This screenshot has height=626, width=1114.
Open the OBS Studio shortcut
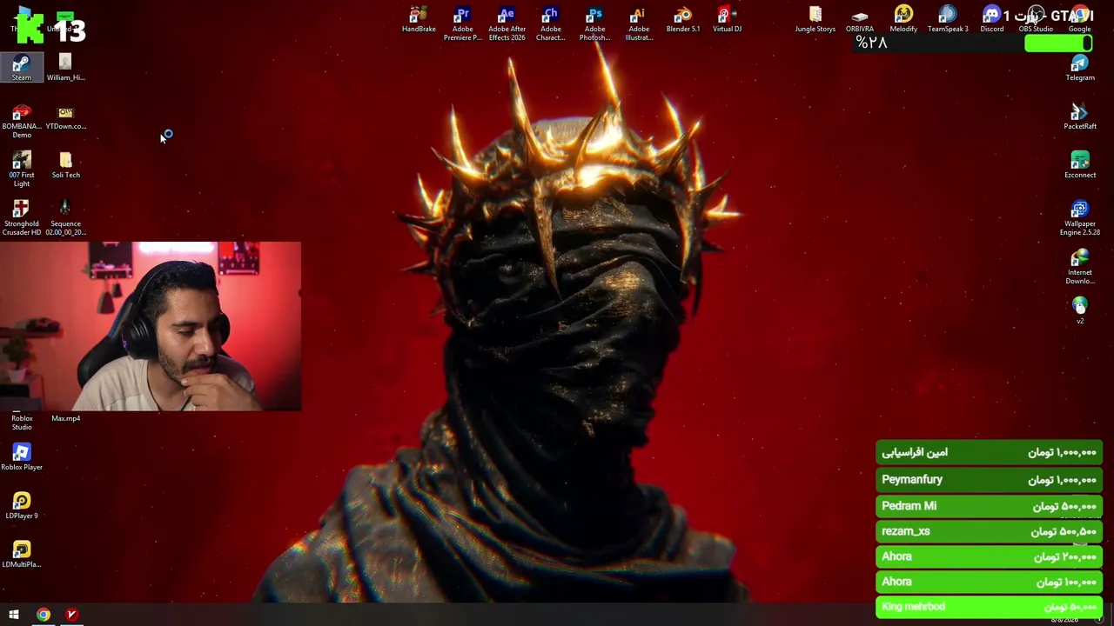coord(1036,20)
